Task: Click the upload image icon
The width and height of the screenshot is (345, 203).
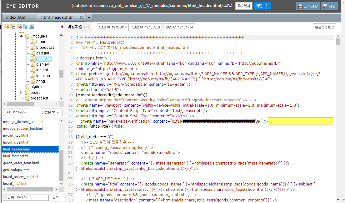Action: point(31,27)
